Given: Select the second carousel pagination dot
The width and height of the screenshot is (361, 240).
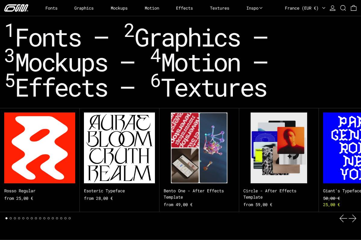Looking at the screenshot, I should pos(11,218).
